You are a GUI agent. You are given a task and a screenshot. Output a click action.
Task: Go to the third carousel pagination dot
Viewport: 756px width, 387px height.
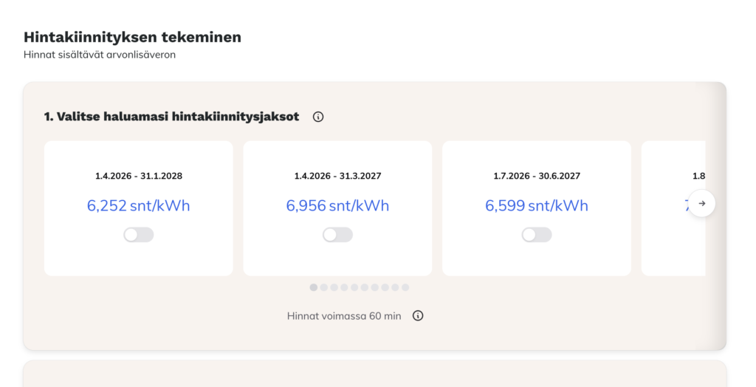point(334,287)
